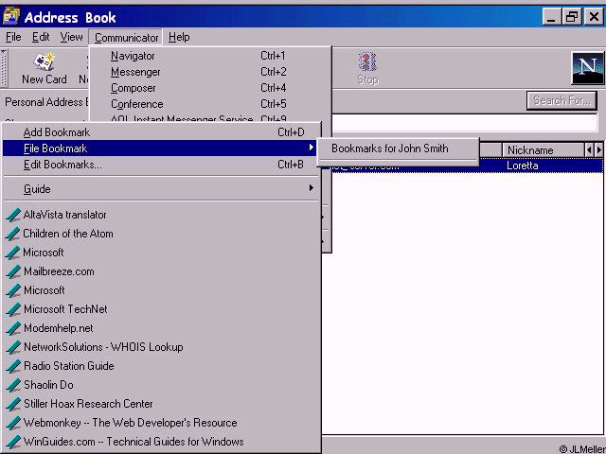Click the Webmonkey bookmark icon
This screenshot has width=606, height=454.
click(x=13, y=423)
